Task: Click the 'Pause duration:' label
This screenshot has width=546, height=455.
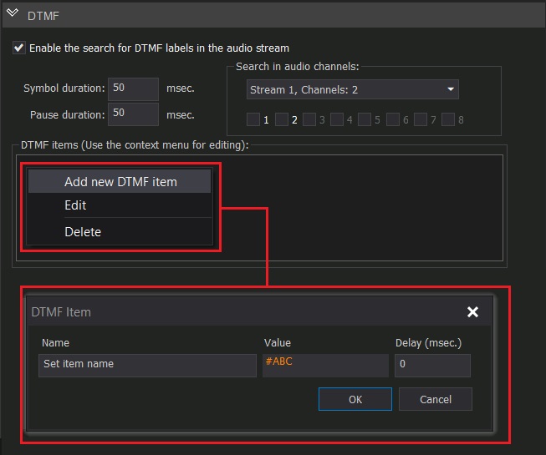Action: tap(67, 114)
